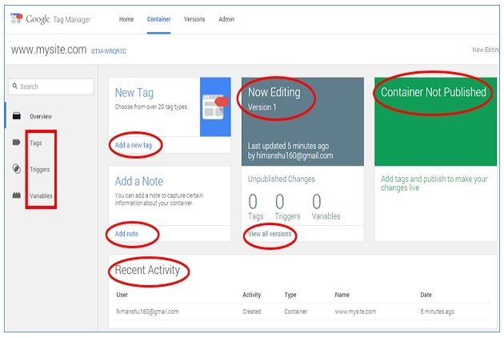Click the Add a new tag link
This screenshot has width=504, height=338.
134,145
